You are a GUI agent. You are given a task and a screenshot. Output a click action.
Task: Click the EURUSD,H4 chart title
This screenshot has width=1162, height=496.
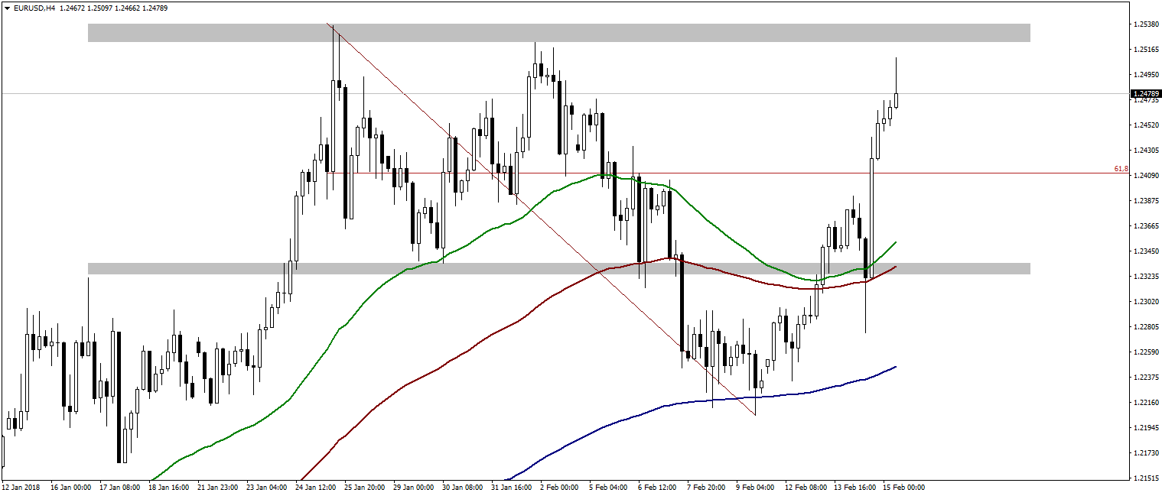pos(34,8)
